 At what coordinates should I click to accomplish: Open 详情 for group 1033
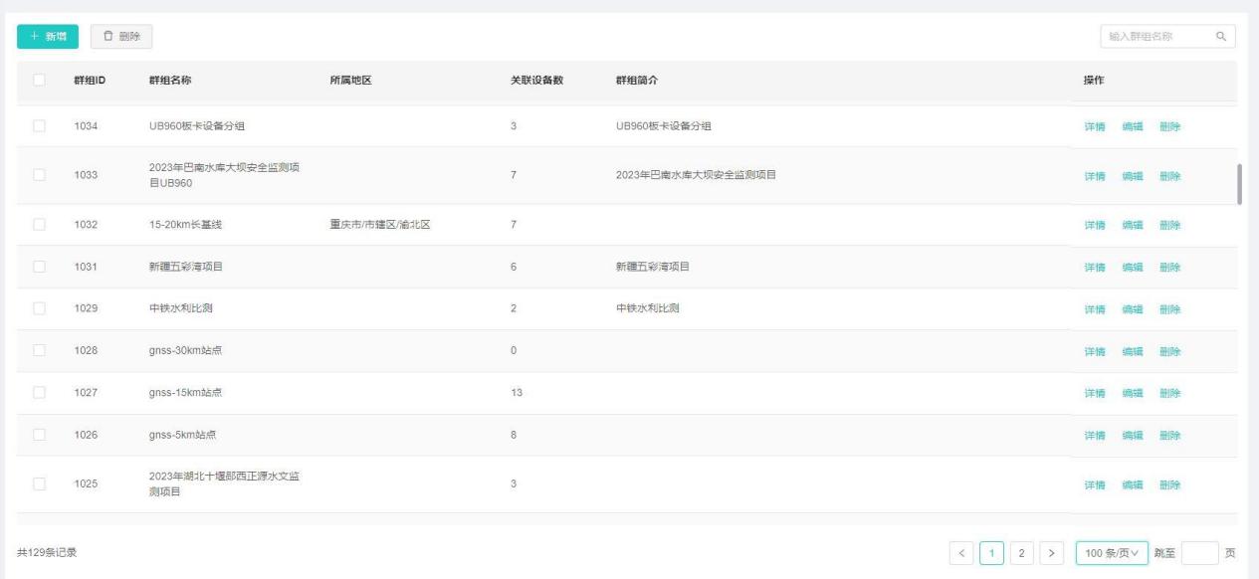[1095, 176]
